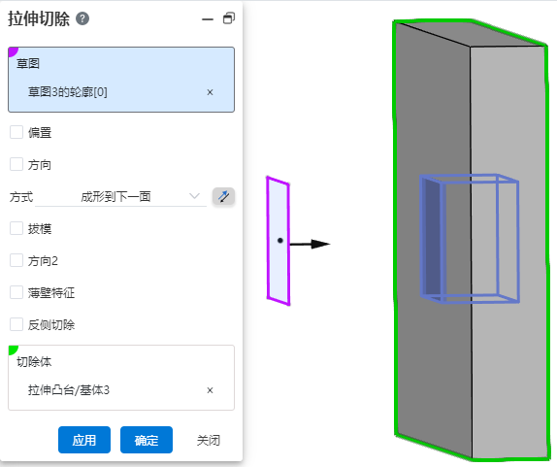Viewport: 557px width, 467px height.
Task: Toggle the 反侧切除 checkbox
Action: 16,324
